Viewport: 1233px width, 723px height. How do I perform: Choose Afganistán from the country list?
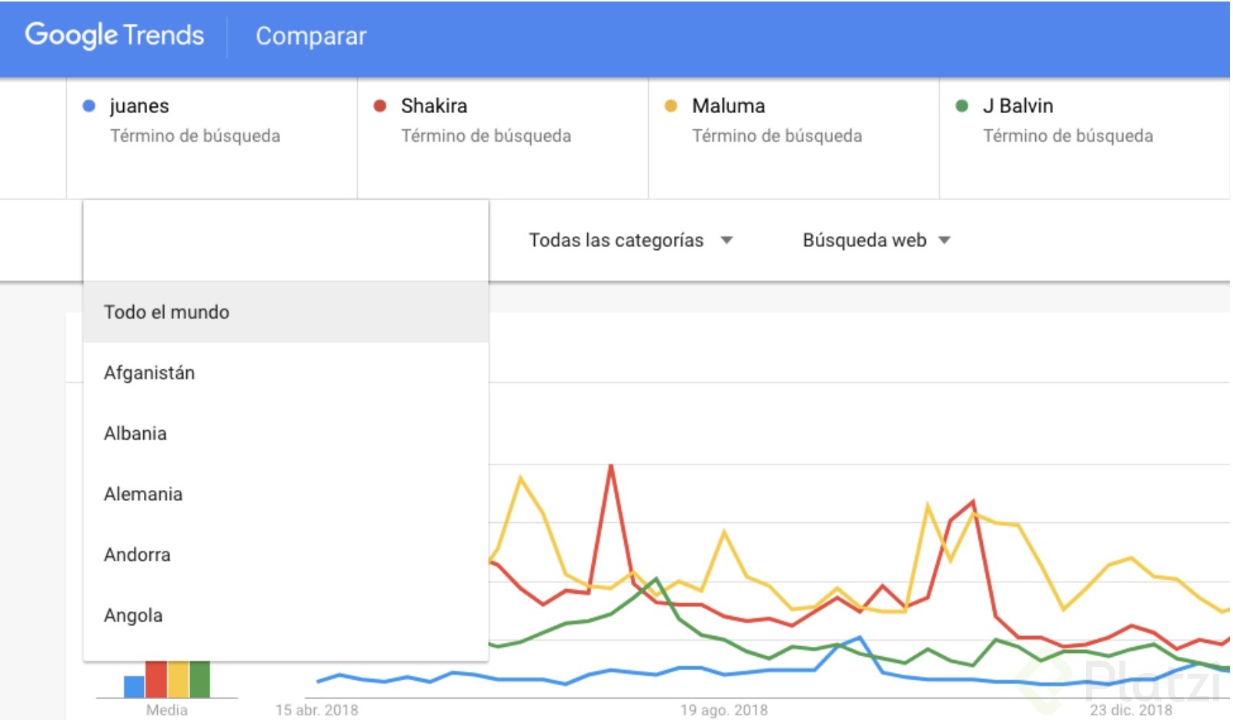[286, 373]
